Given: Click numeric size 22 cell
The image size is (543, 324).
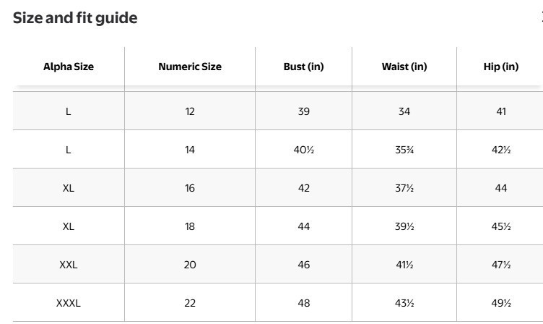Looking at the screenshot, I should point(190,303).
